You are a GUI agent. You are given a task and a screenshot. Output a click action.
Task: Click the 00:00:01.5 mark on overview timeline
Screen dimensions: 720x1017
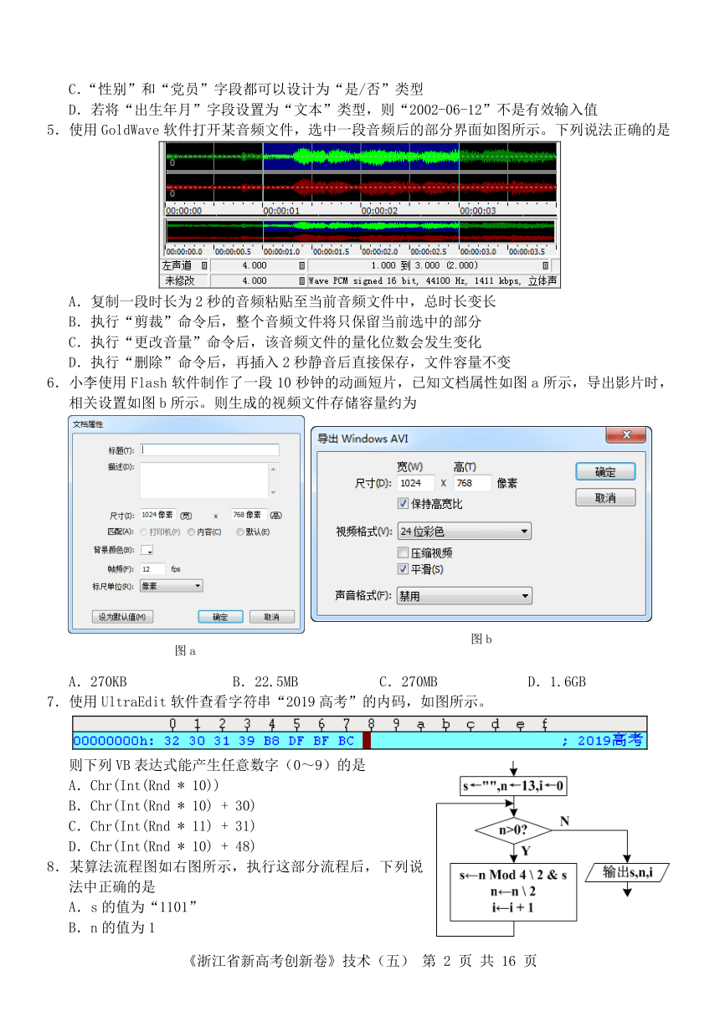click(x=331, y=251)
